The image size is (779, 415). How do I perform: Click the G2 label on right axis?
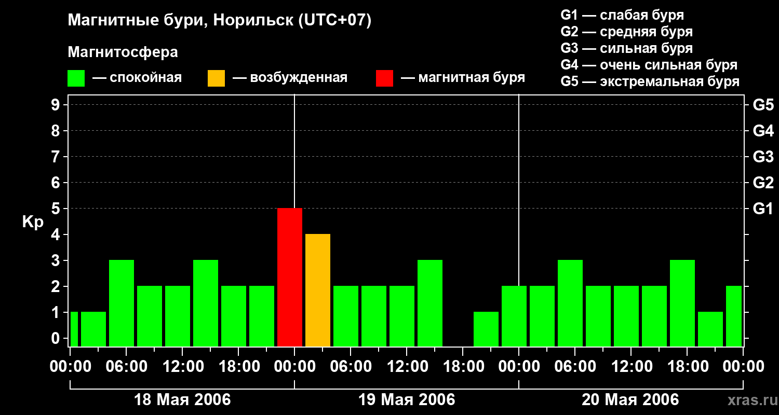pyautogui.click(x=763, y=183)
